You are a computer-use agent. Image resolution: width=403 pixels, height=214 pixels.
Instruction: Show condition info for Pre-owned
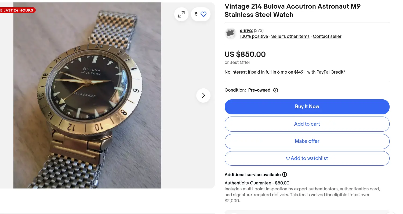click(275, 90)
